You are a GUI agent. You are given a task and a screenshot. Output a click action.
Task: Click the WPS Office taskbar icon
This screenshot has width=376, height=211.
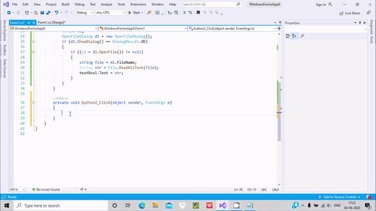click(x=209, y=206)
